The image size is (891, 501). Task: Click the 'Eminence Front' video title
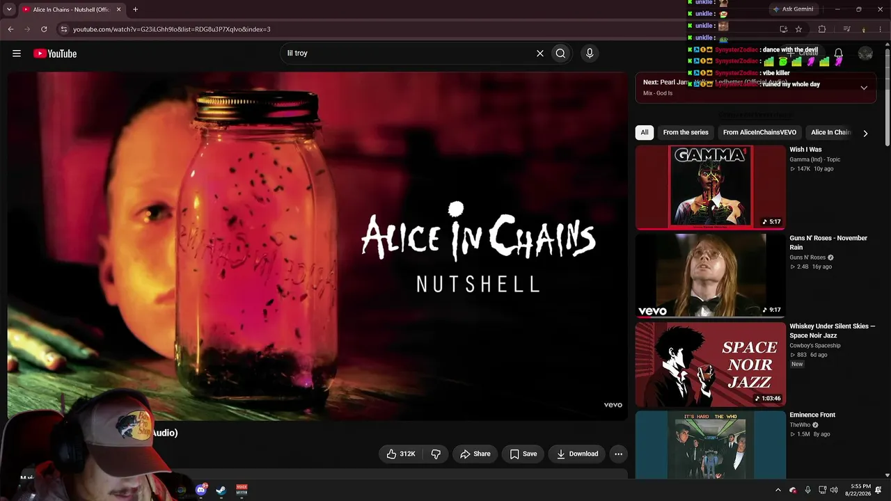pos(812,415)
